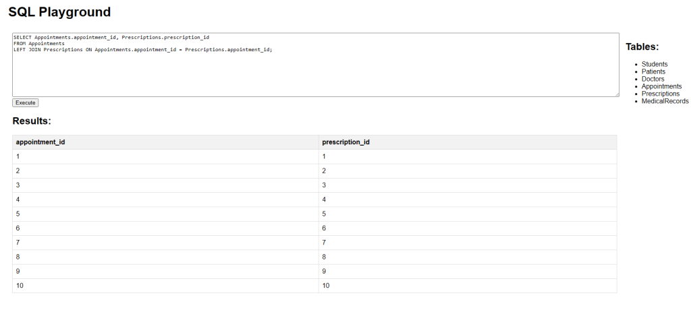This screenshot has width=691, height=310.
Task: Click the appointment_id cell with value 6
Action: tap(166, 228)
